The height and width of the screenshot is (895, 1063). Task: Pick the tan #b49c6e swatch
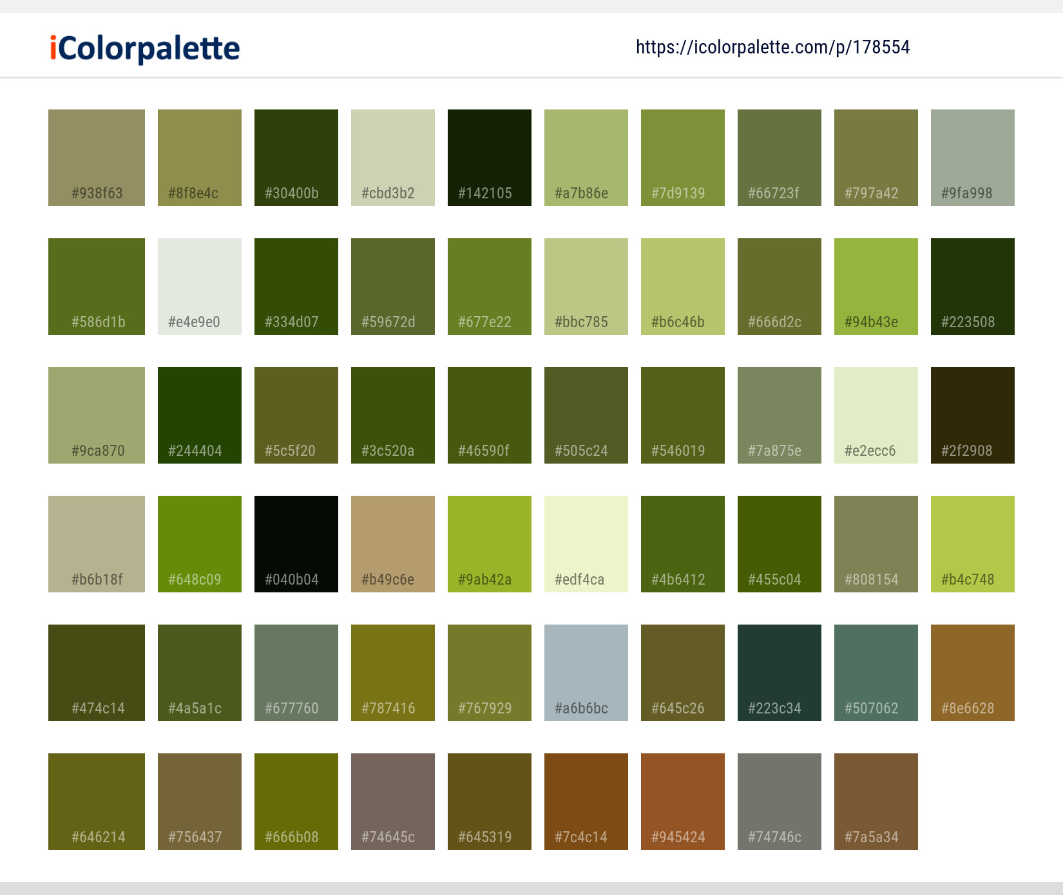[393, 544]
